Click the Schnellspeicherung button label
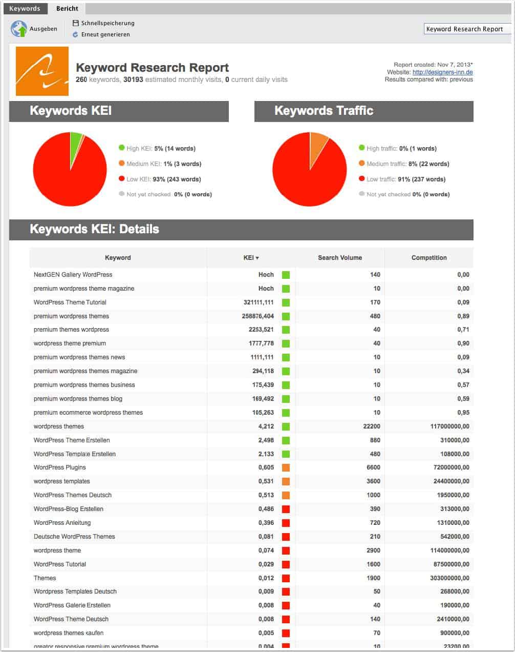This screenshot has width=515, height=652. tap(108, 23)
